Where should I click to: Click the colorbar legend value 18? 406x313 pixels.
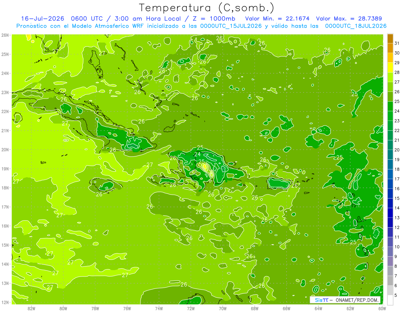coord(397,169)
